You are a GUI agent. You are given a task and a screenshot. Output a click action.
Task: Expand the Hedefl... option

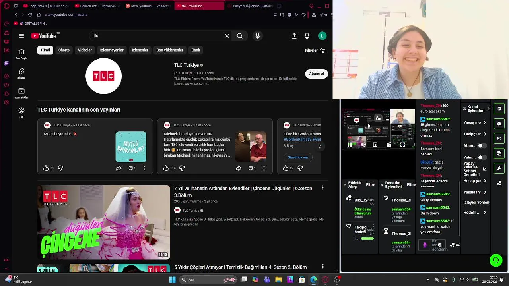click(x=475, y=213)
